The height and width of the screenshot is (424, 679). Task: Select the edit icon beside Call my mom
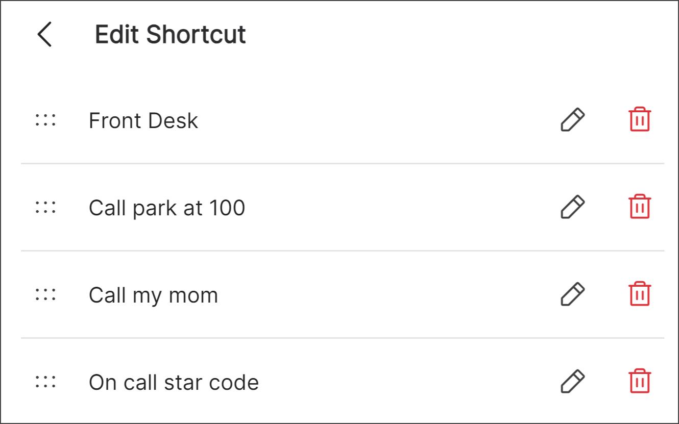[x=572, y=293]
